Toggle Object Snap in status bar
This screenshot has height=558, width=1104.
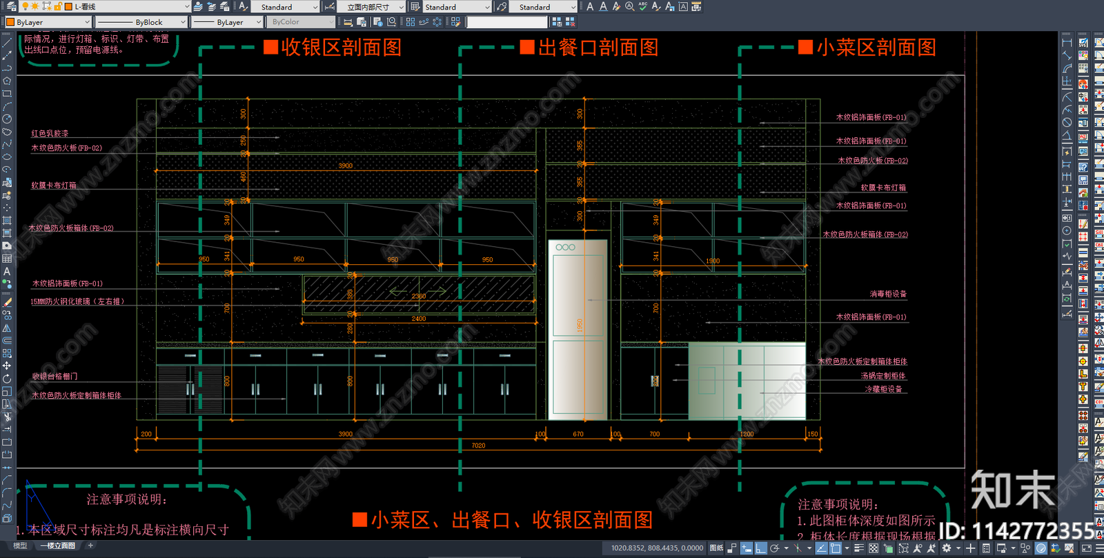tap(836, 548)
